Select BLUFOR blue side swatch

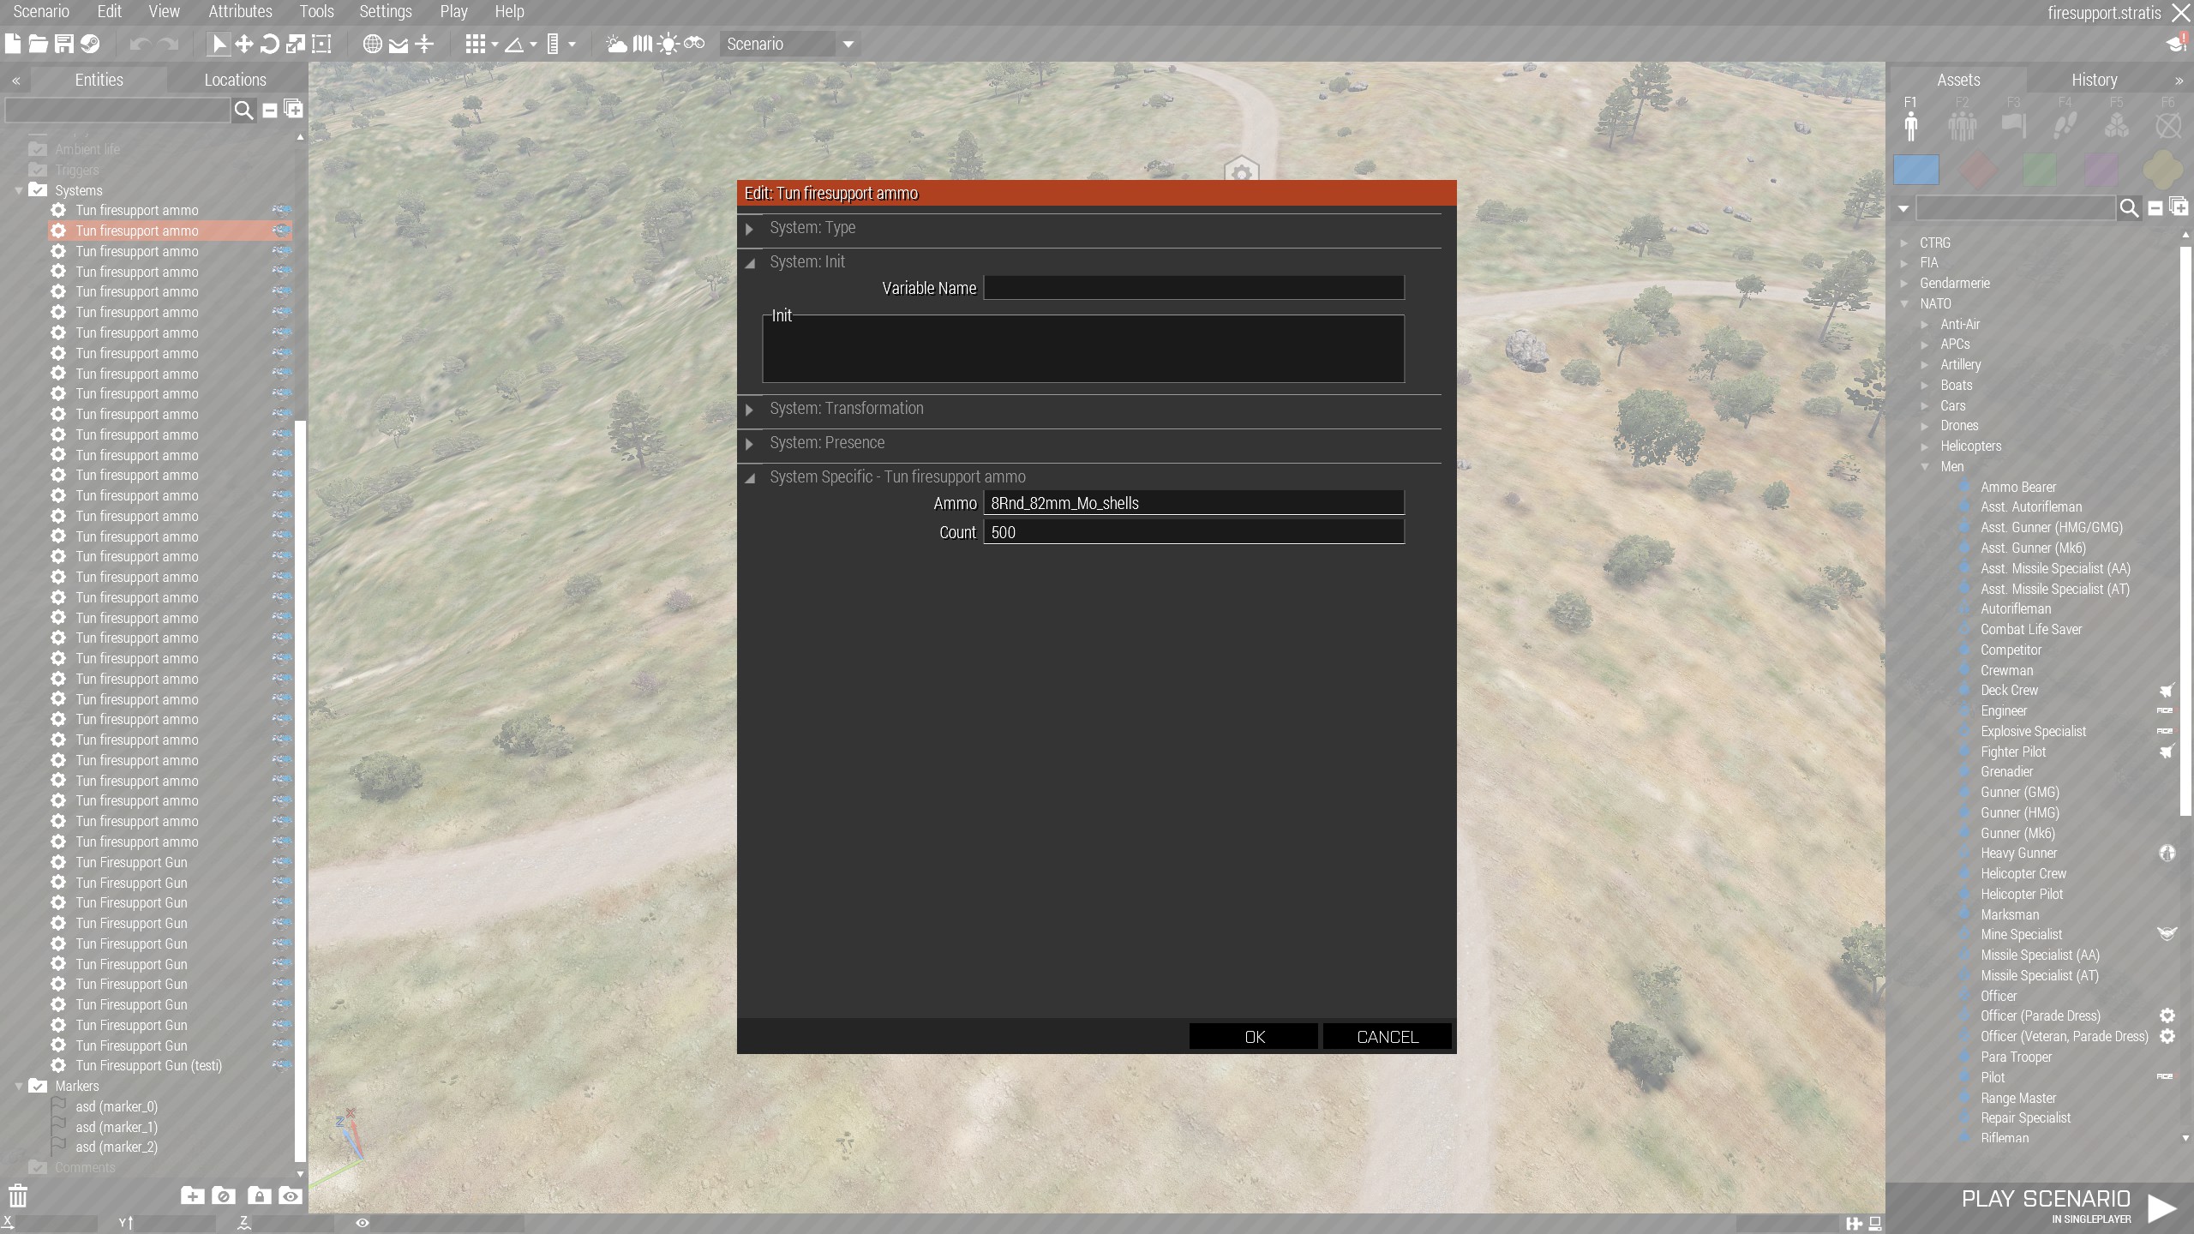(1916, 170)
